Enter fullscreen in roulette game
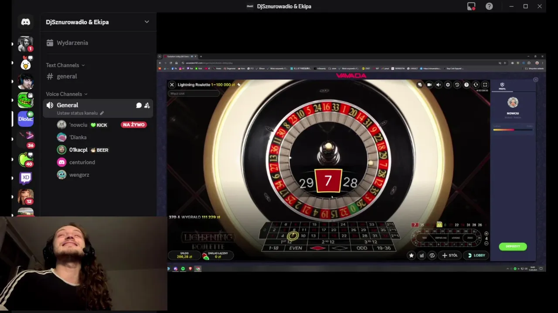This screenshot has height=313, width=558. pyautogui.click(x=485, y=85)
